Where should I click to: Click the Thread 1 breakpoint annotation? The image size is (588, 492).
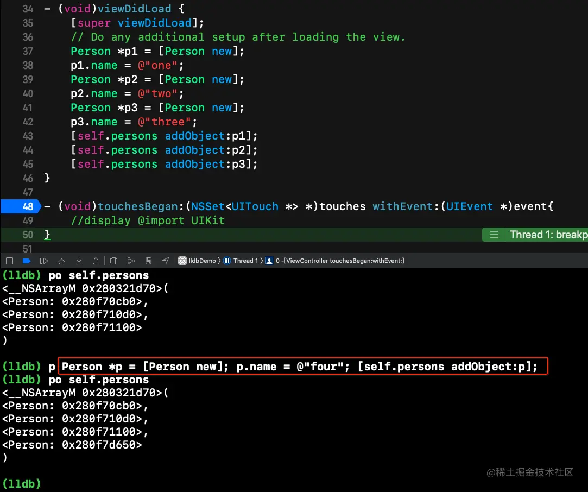pyautogui.click(x=547, y=235)
